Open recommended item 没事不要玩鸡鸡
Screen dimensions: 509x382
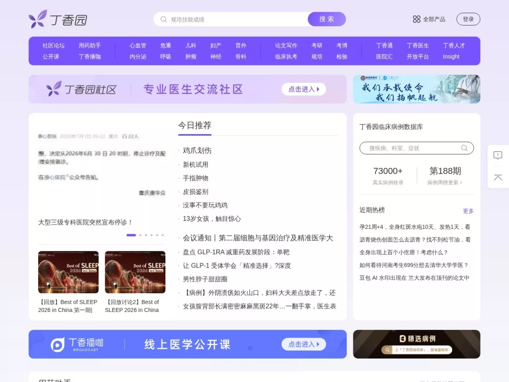coord(205,205)
